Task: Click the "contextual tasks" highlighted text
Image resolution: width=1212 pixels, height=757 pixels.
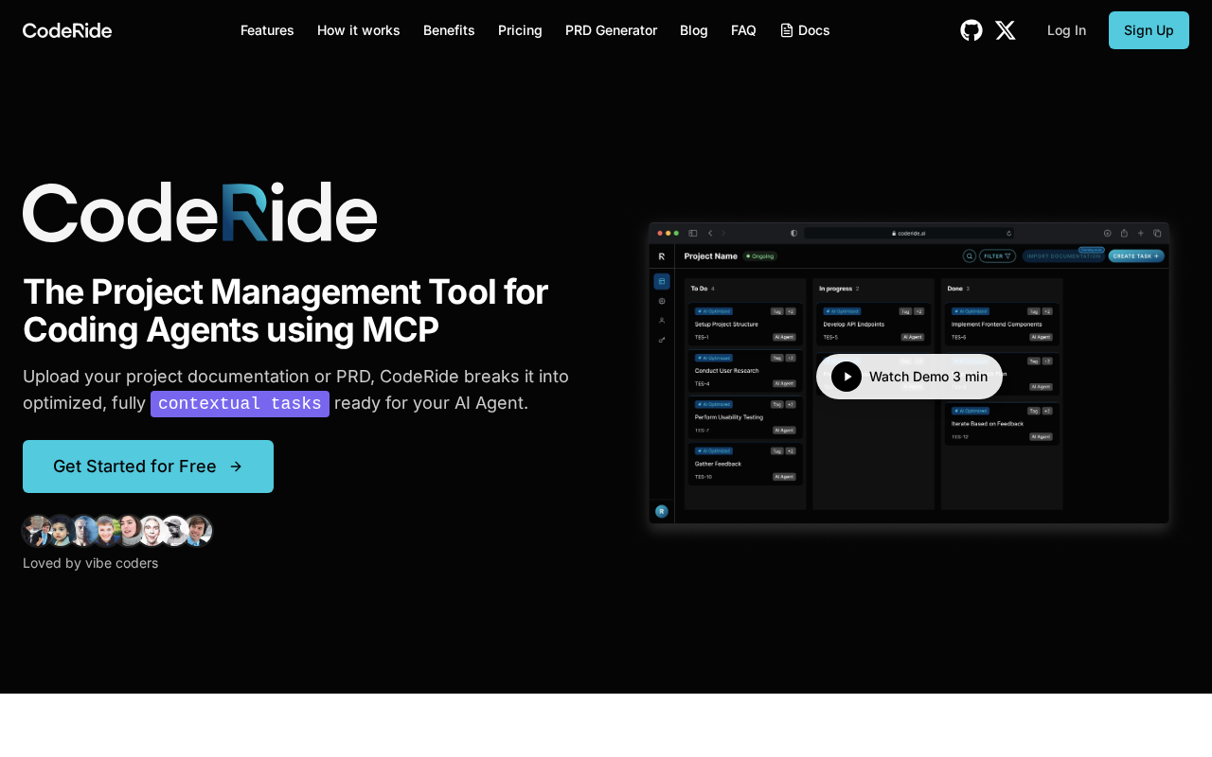Action: pos(240,404)
